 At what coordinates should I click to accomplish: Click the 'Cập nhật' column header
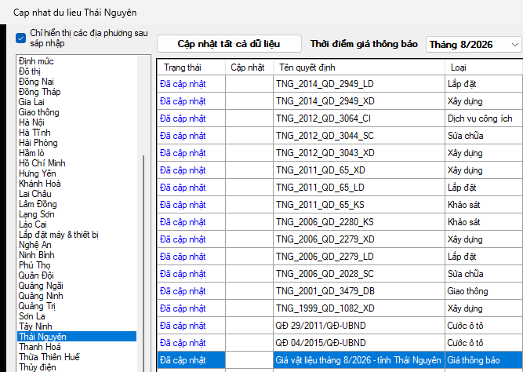[x=249, y=67]
